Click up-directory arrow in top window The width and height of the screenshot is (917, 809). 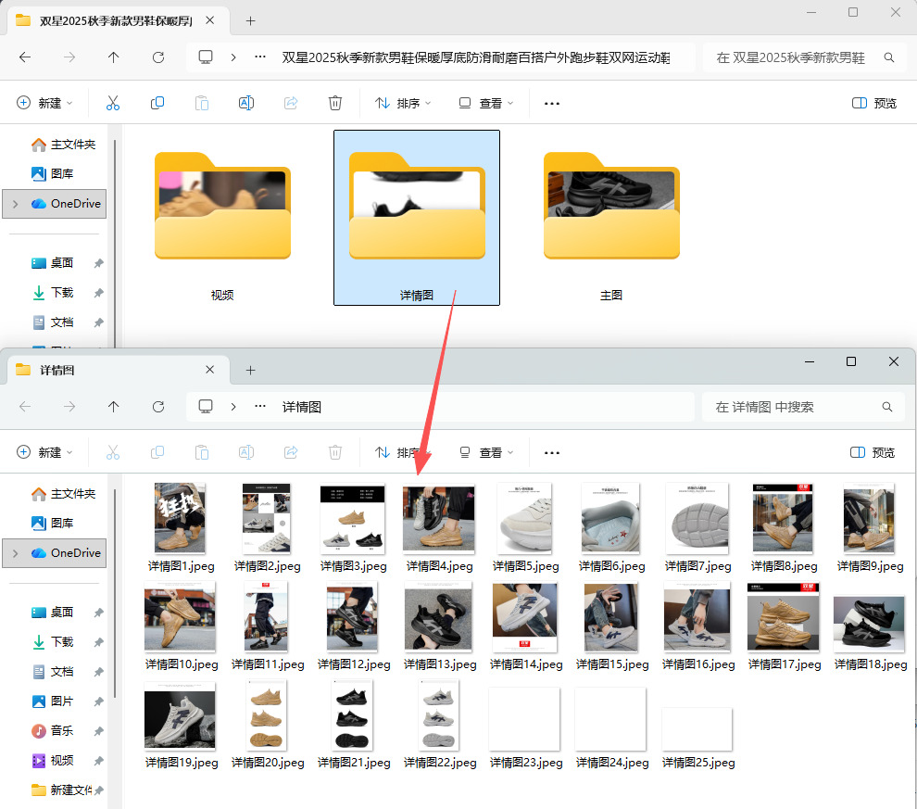pyautogui.click(x=113, y=57)
